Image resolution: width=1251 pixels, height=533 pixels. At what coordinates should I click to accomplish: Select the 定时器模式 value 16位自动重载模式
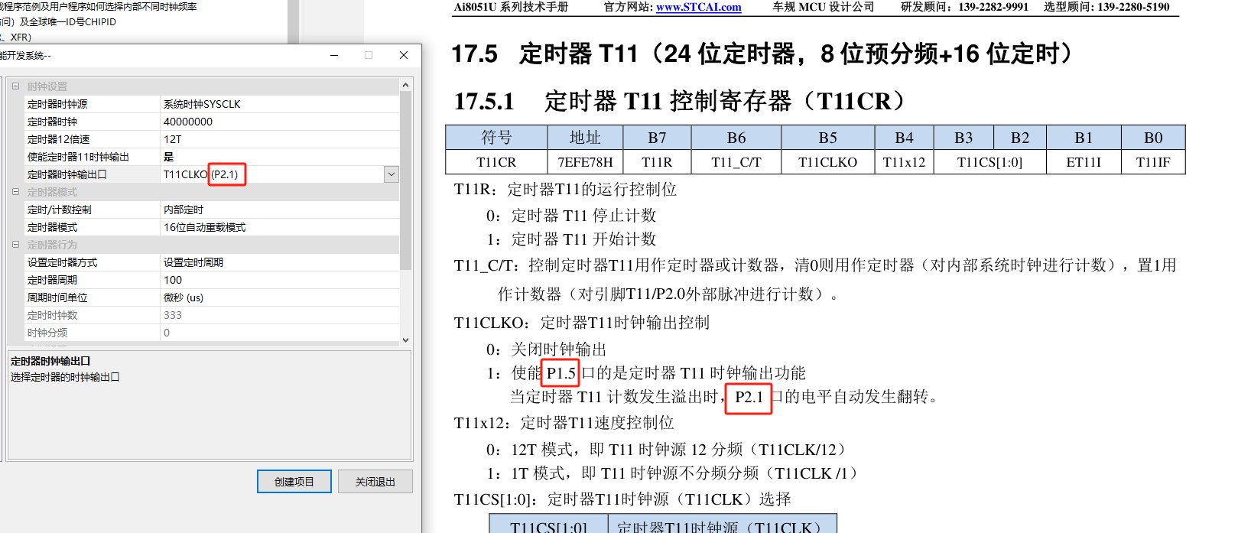coord(279,227)
